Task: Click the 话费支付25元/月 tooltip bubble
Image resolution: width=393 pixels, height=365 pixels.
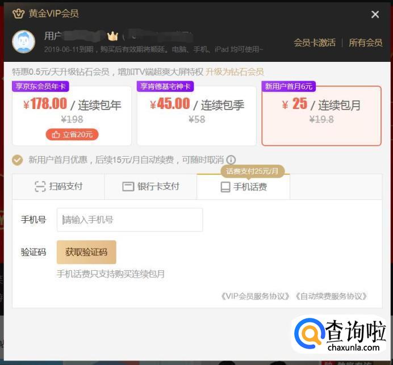Action: (x=252, y=171)
